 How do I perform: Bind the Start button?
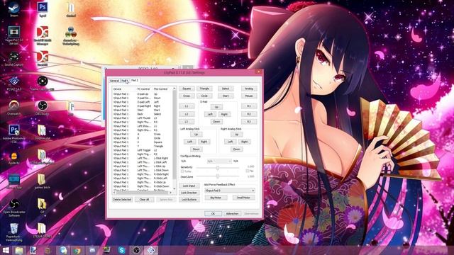tap(226, 96)
